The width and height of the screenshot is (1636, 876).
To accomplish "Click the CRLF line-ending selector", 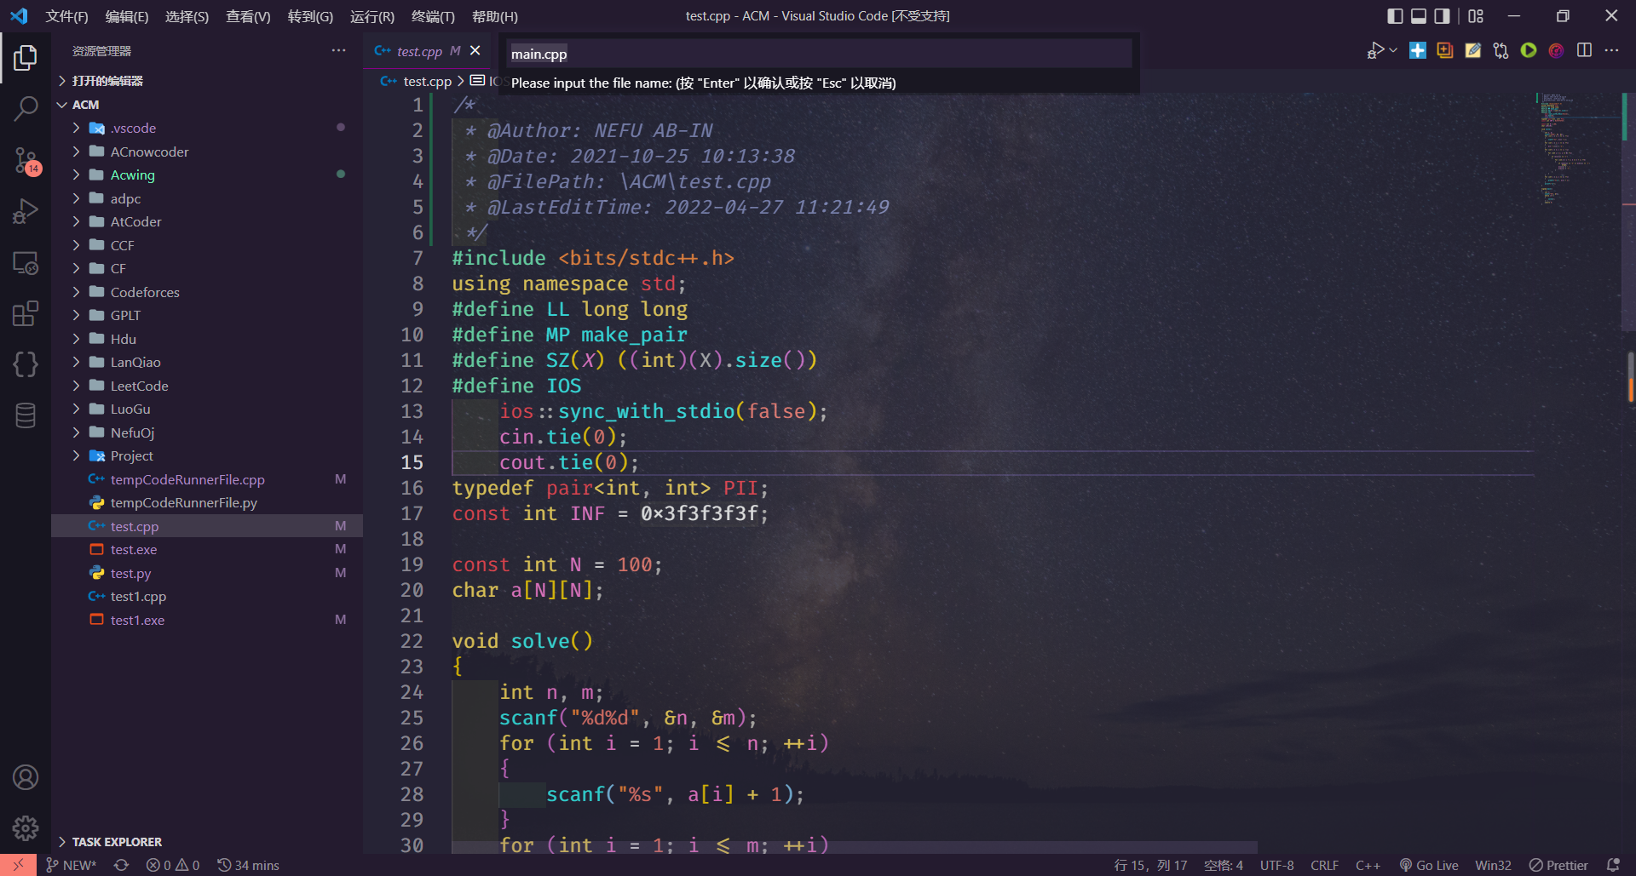I will (x=1324, y=865).
